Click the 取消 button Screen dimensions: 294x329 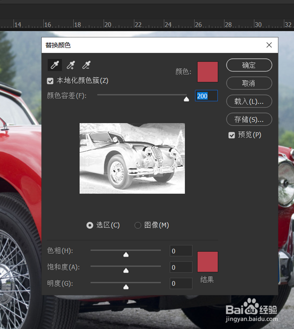249,83
